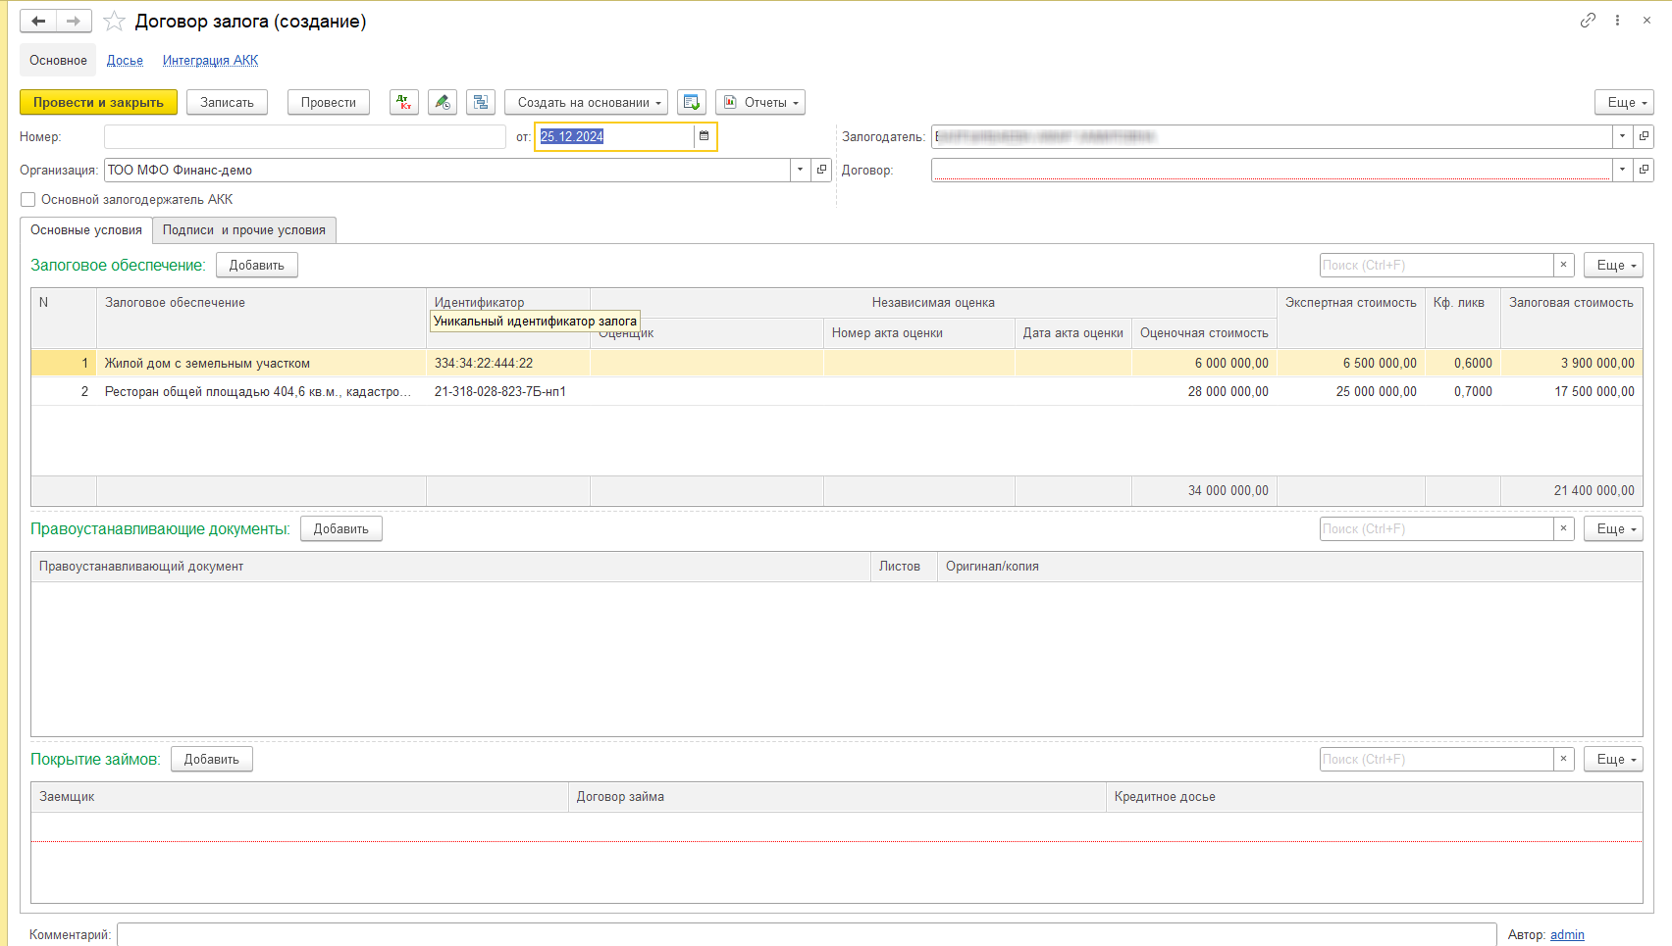Close the Договор залога form
The height and width of the screenshot is (946, 1672).
coord(1646,20)
